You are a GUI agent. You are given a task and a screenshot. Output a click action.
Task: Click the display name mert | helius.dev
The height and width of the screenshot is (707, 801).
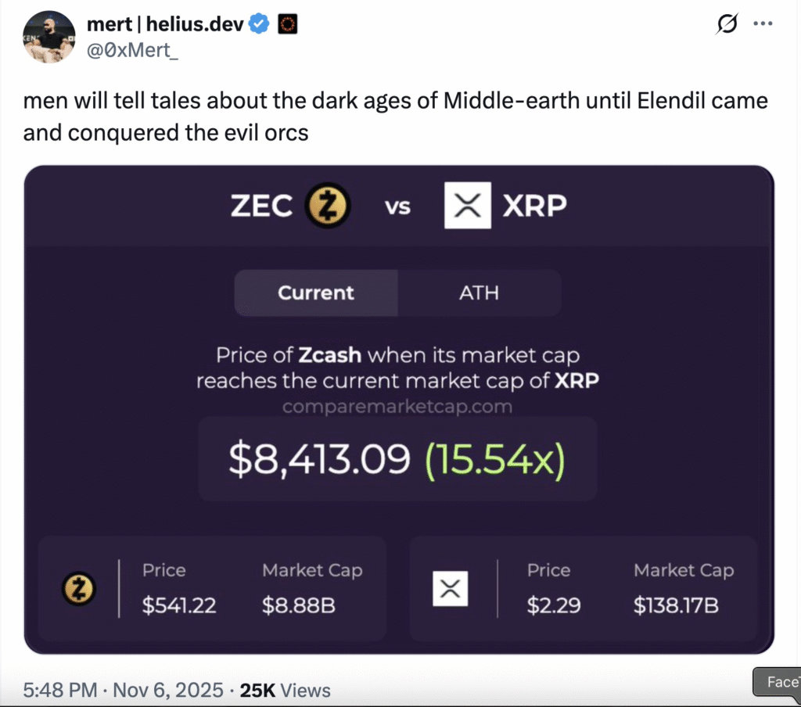click(x=166, y=25)
